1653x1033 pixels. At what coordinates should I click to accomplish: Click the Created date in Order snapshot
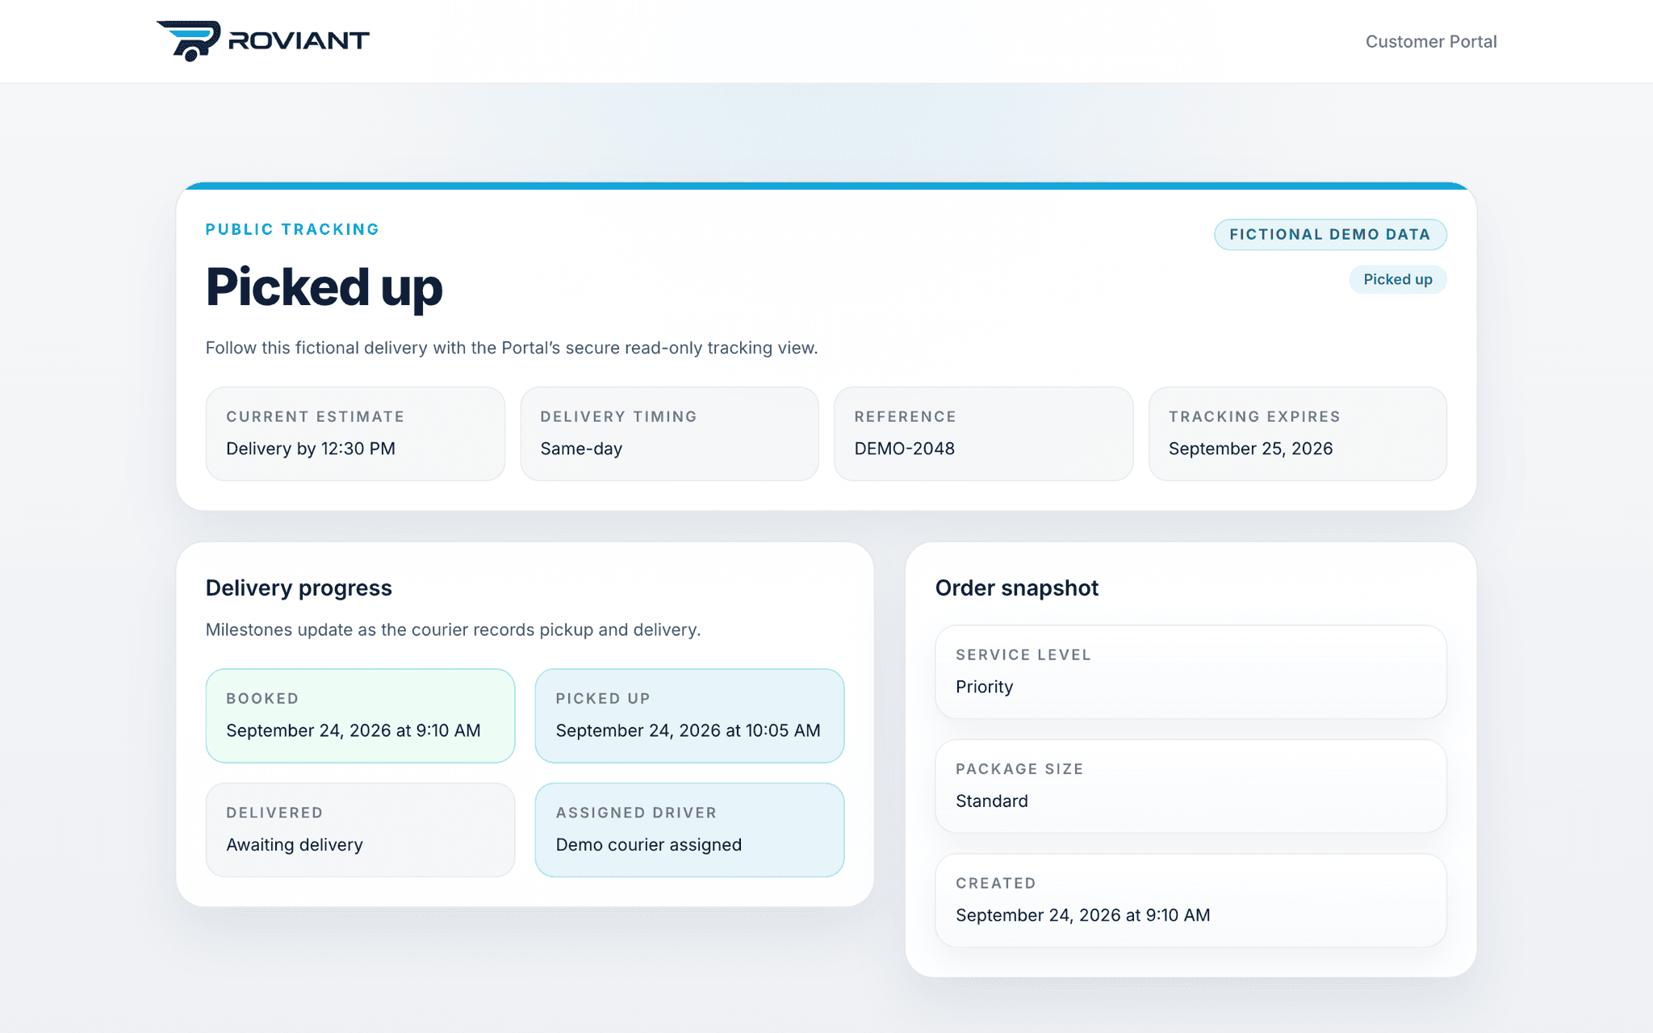1082,915
